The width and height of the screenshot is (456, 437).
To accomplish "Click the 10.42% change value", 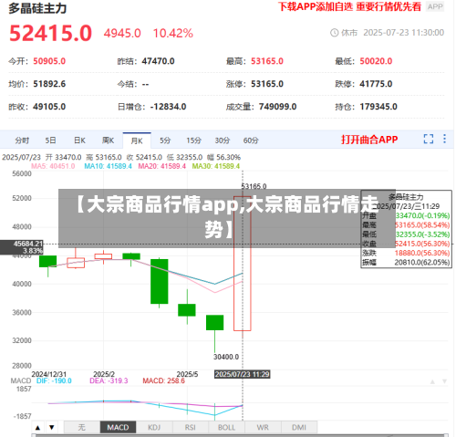I will (173, 33).
